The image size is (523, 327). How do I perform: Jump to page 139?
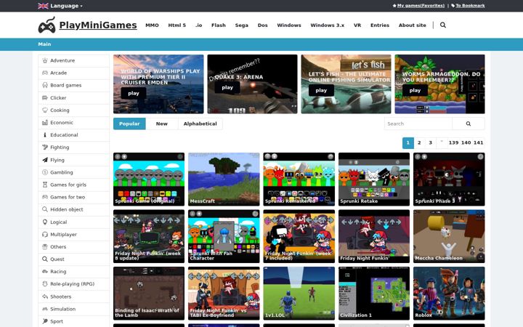(453, 143)
